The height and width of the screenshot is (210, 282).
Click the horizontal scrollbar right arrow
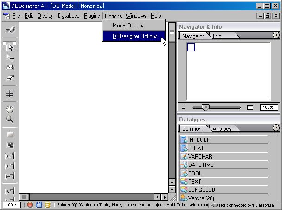[165, 197]
